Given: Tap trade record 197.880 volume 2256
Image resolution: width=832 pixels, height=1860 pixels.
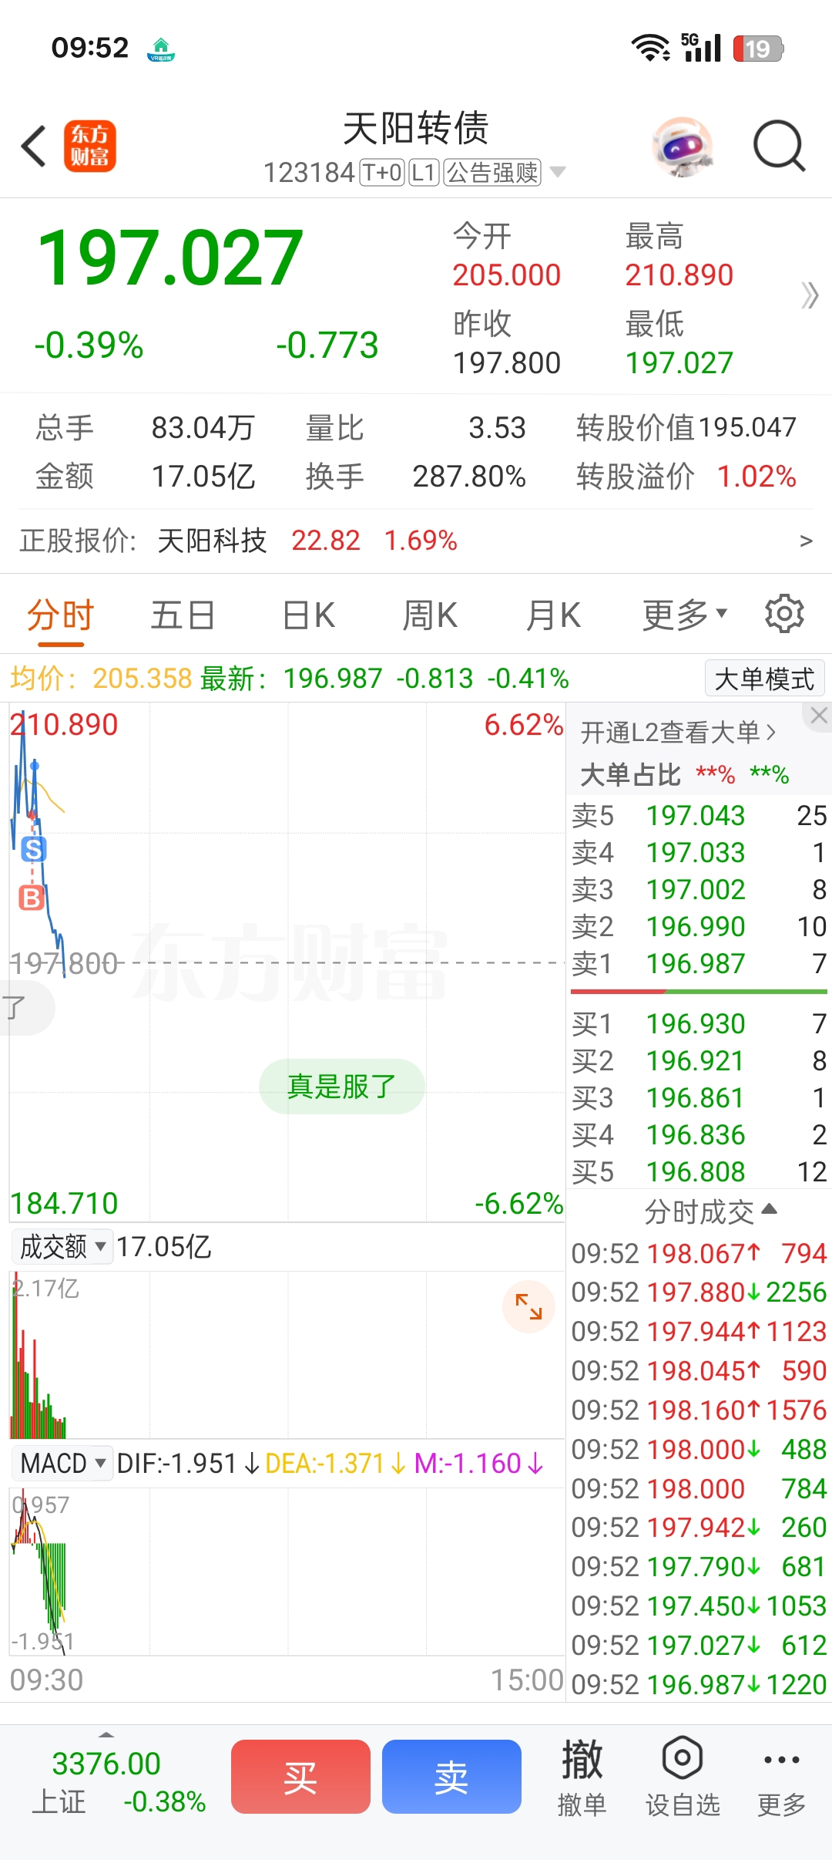Looking at the screenshot, I should [x=699, y=1292].
